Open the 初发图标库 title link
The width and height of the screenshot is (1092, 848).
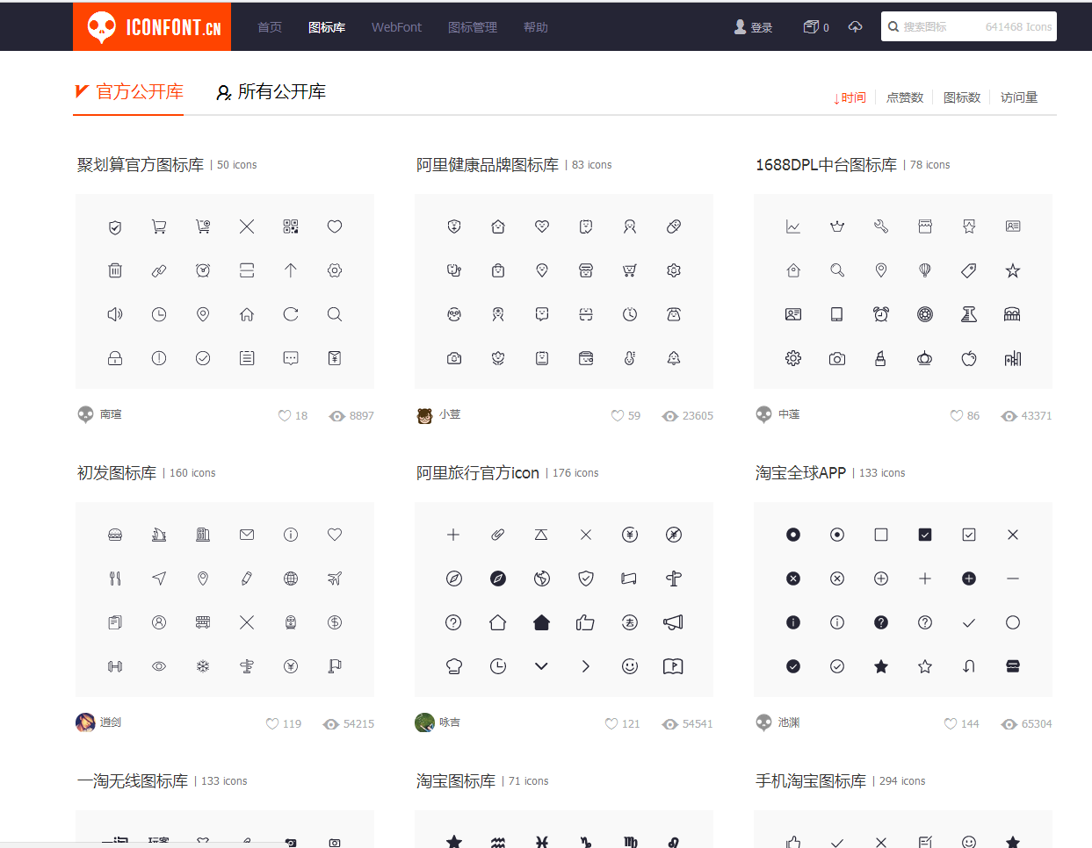[117, 473]
